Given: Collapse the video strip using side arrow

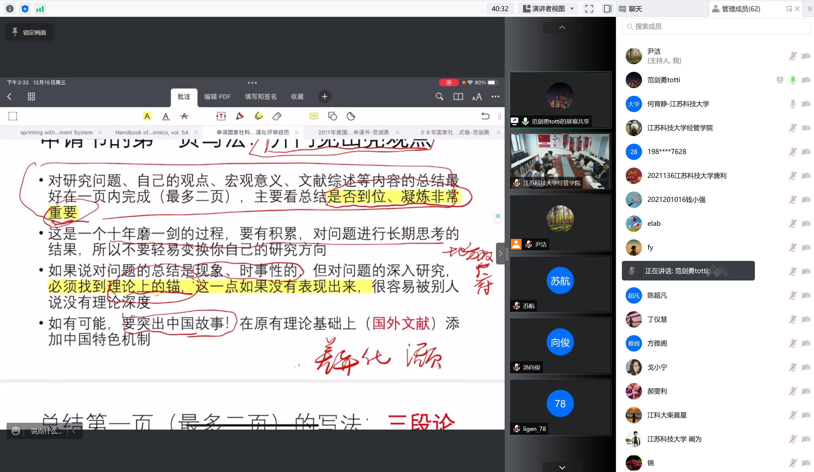Looking at the screenshot, I should point(500,254).
